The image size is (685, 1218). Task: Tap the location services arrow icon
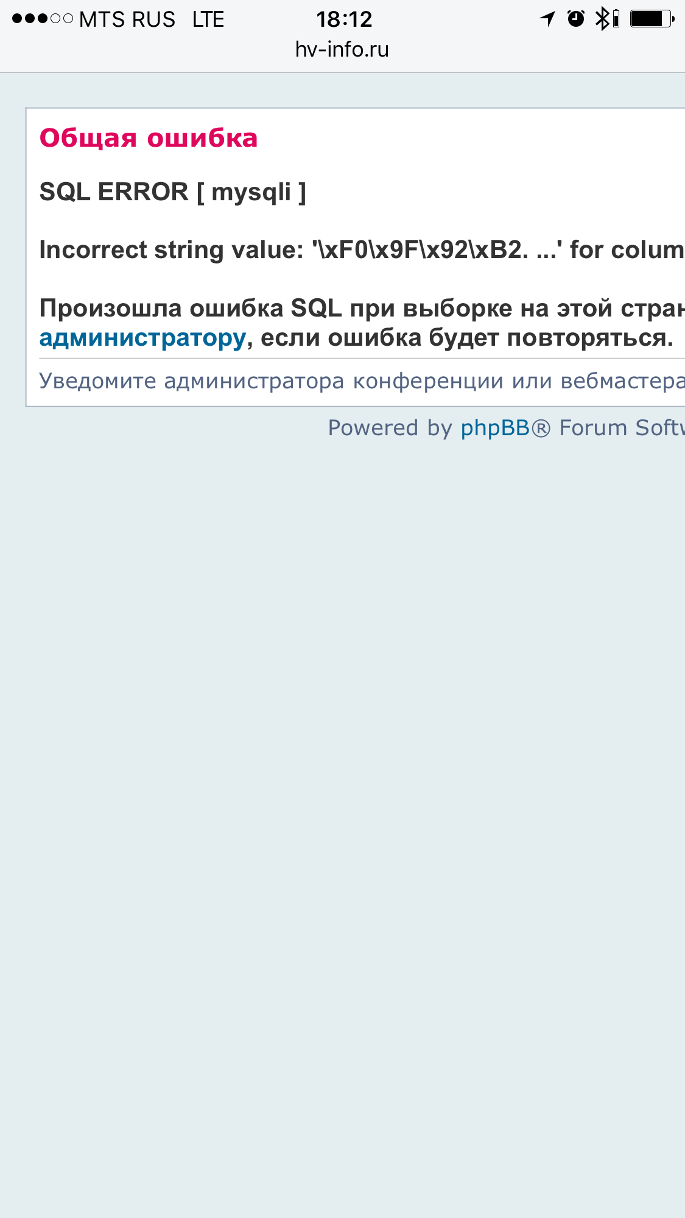(547, 19)
